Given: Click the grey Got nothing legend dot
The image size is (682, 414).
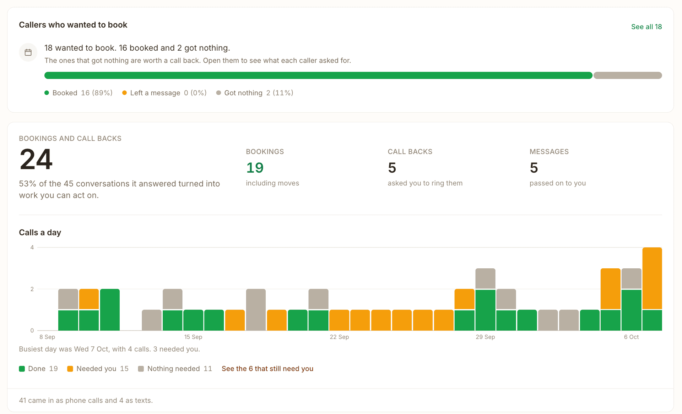Looking at the screenshot, I should (x=218, y=93).
